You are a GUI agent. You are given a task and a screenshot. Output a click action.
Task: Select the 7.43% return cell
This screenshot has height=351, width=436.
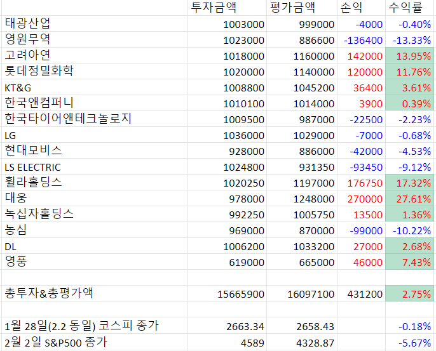click(x=409, y=262)
